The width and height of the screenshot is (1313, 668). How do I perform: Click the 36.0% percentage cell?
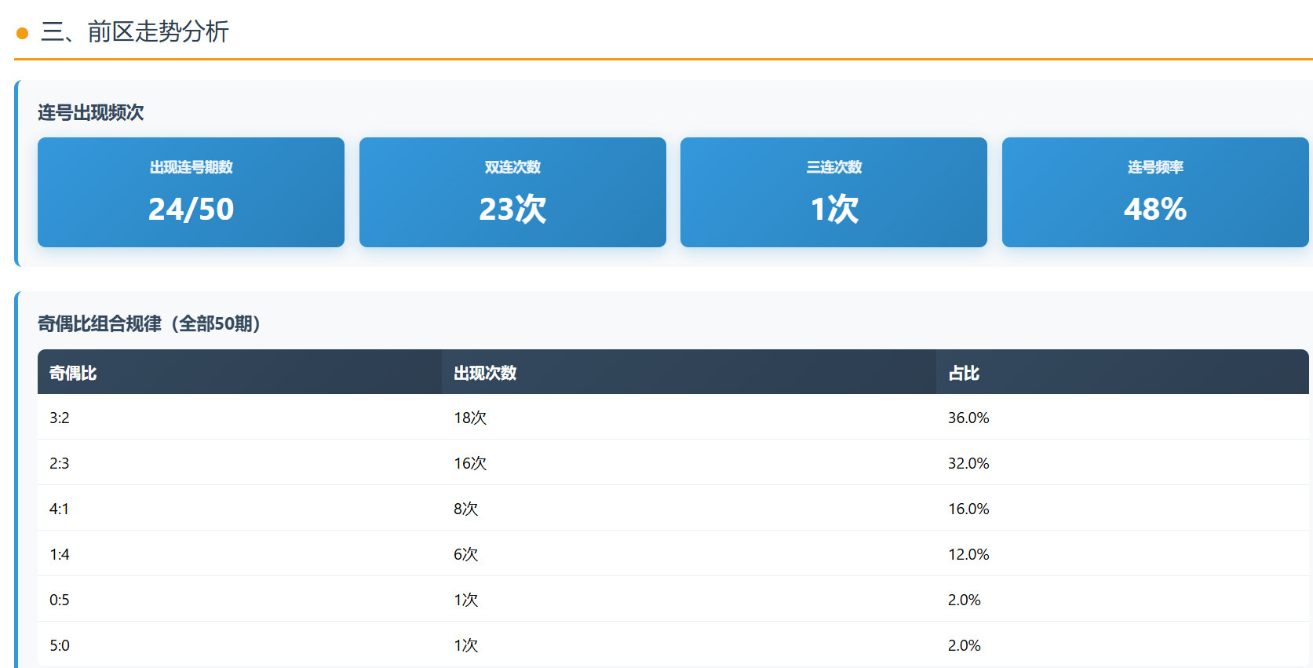(x=968, y=418)
